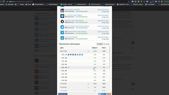Click the views table vertical scrollbar
Image resolution: width=169 pixels, height=95 pixels.
coord(110,57)
